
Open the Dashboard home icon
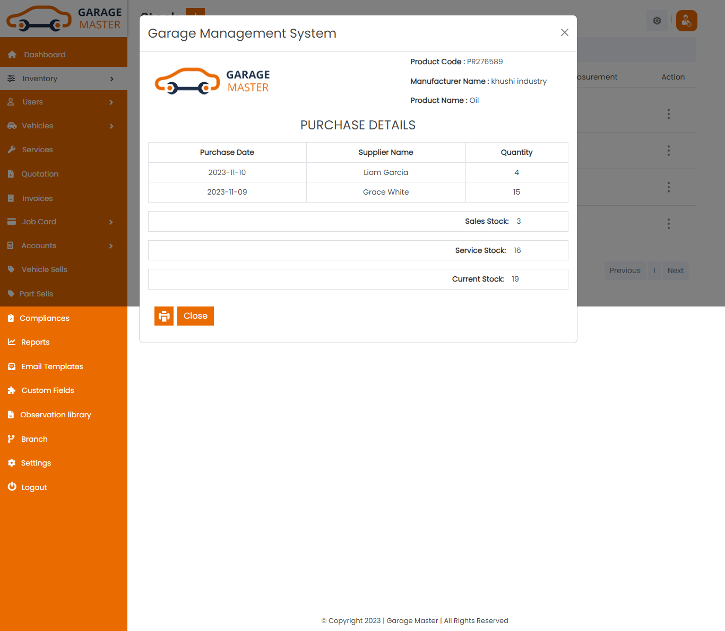tap(12, 55)
